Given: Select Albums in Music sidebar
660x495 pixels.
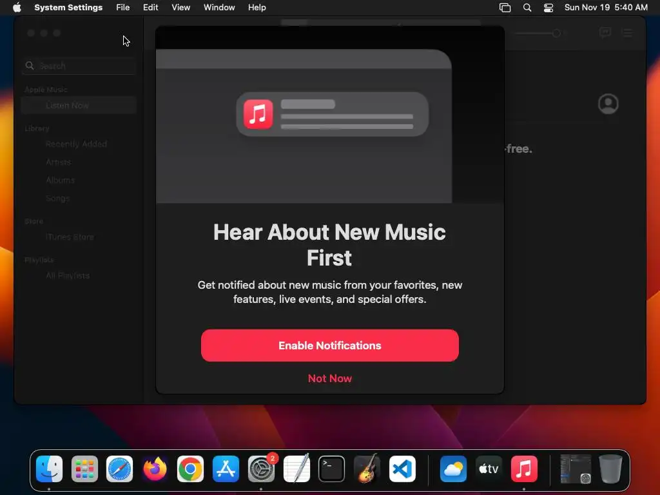Looking at the screenshot, I should pos(60,180).
